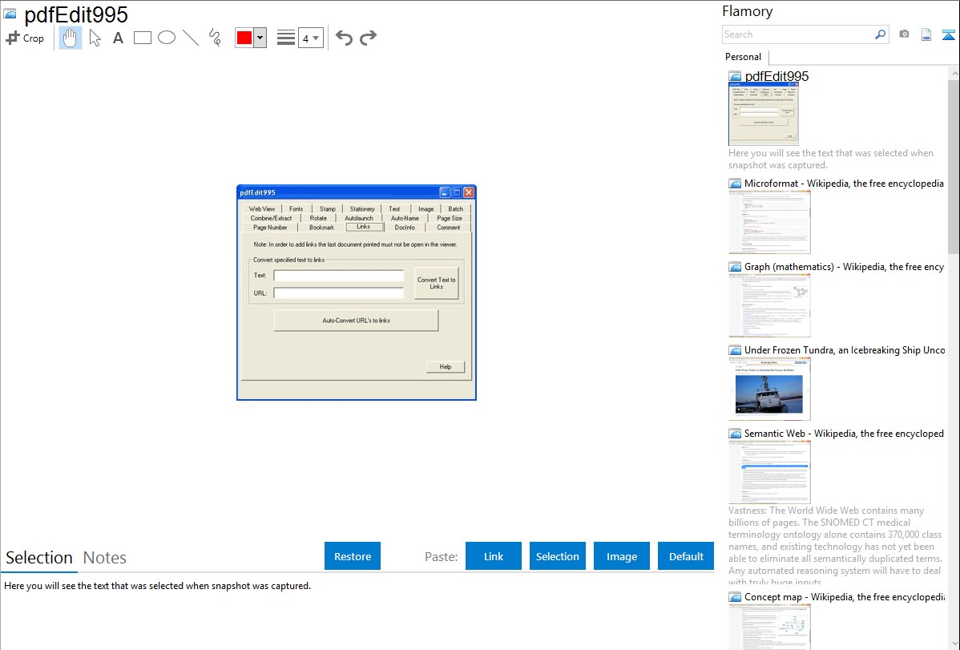The height and width of the screenshot is (650, 960).
Task: Activate the hand pan tool
Action: click(71, 38)
